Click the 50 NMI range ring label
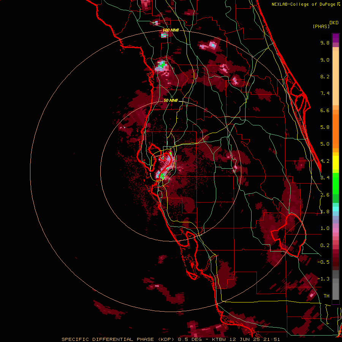 pyautogui.click(x=171, y=101)
